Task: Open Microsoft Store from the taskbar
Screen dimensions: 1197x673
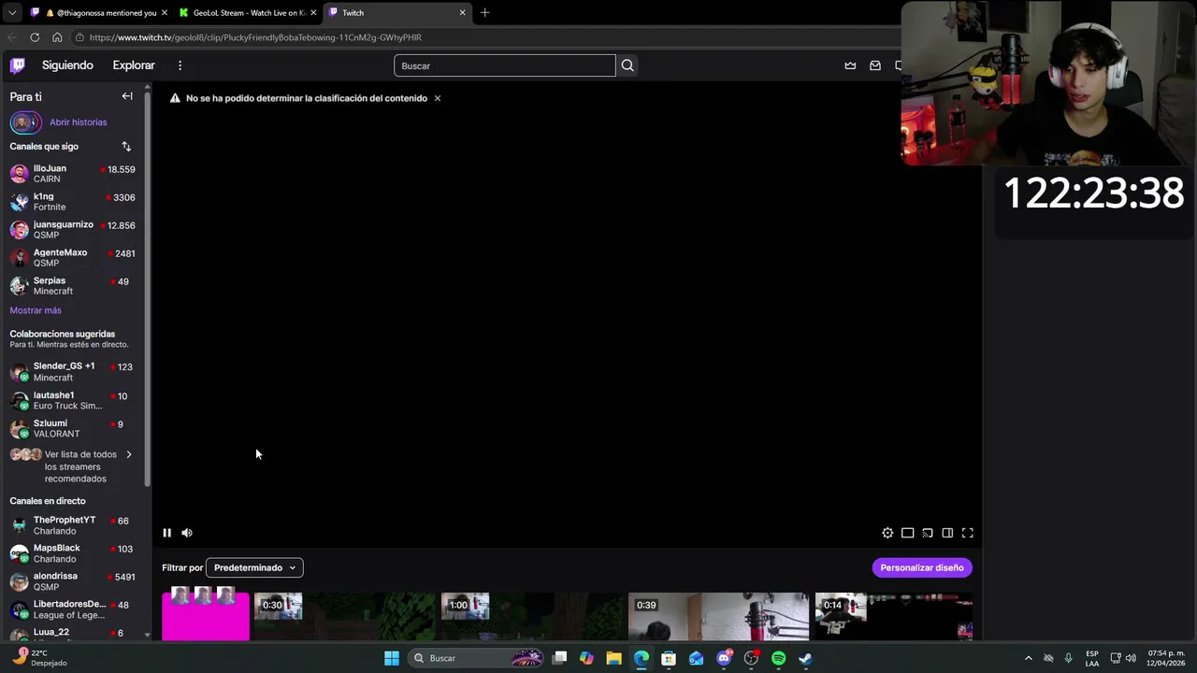Action: (669, 658)
